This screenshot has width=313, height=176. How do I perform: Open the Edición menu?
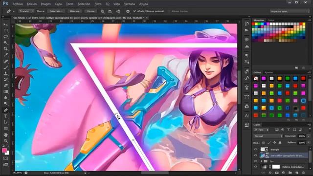pos(32,4)
